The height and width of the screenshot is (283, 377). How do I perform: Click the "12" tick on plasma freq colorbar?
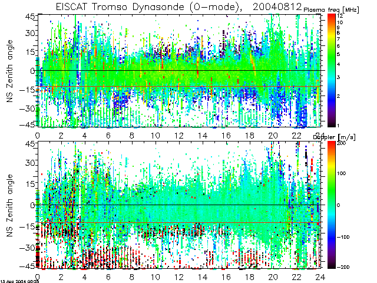[340, 16]
